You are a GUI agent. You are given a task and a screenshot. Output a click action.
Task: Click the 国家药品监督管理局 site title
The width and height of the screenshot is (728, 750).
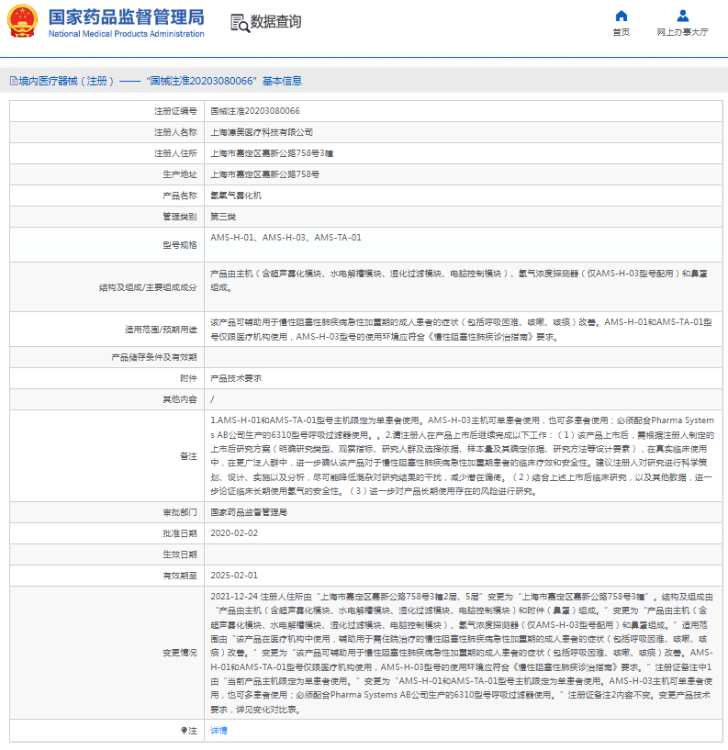click(x=126, y=17)
